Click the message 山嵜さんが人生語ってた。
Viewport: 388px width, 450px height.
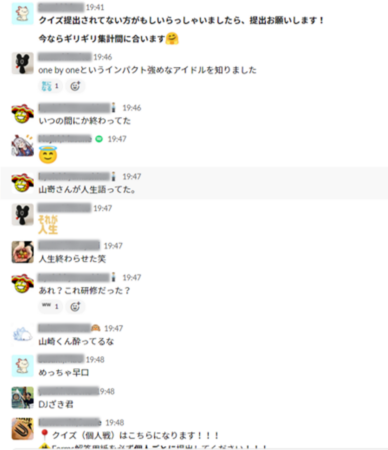tap(87, 190)
